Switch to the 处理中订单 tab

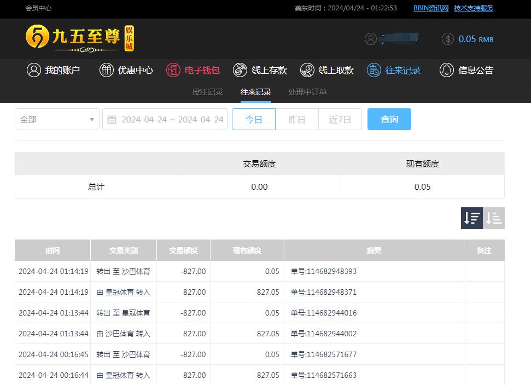tap(307, 92)
